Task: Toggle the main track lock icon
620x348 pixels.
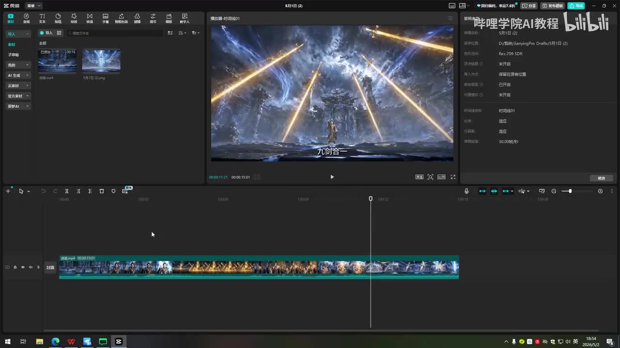Action: click(15, 267)
